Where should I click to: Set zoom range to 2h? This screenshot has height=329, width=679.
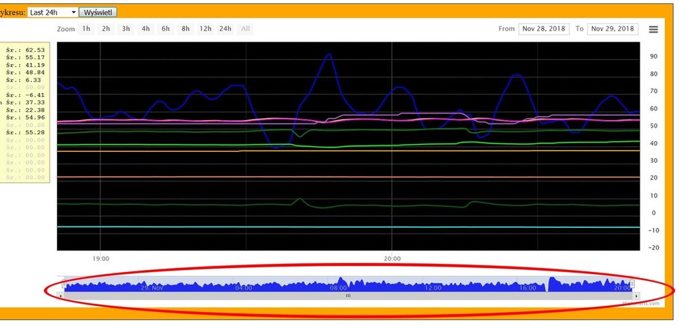(x=106, y=29)
